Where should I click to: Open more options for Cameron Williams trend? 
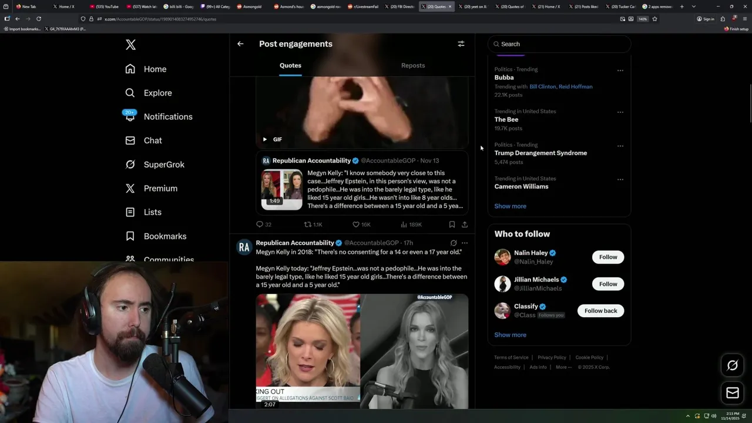tap(620, 180)
